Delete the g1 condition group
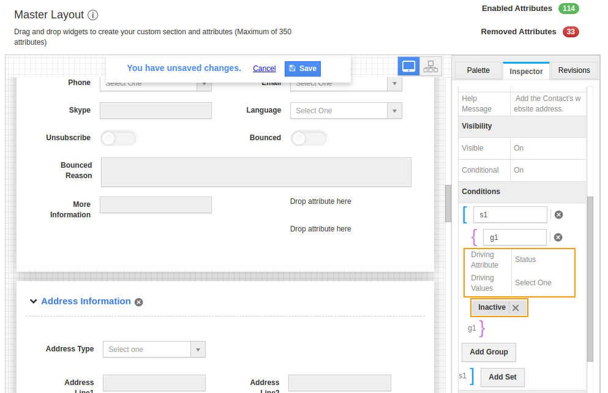The height and width of the screenshot is (393, 608). coord(558,238)
